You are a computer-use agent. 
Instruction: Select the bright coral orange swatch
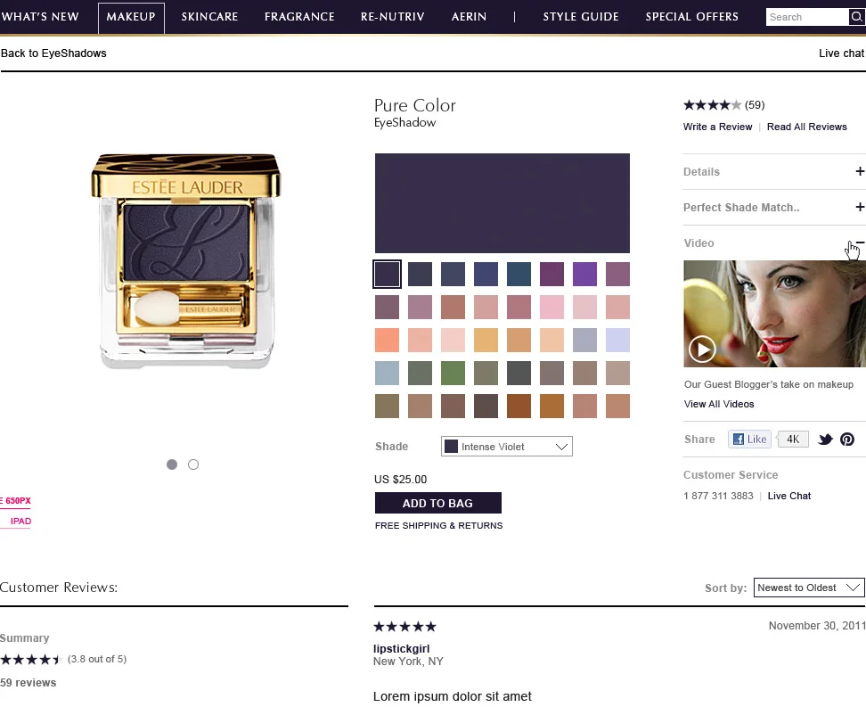tap(388, 340)
